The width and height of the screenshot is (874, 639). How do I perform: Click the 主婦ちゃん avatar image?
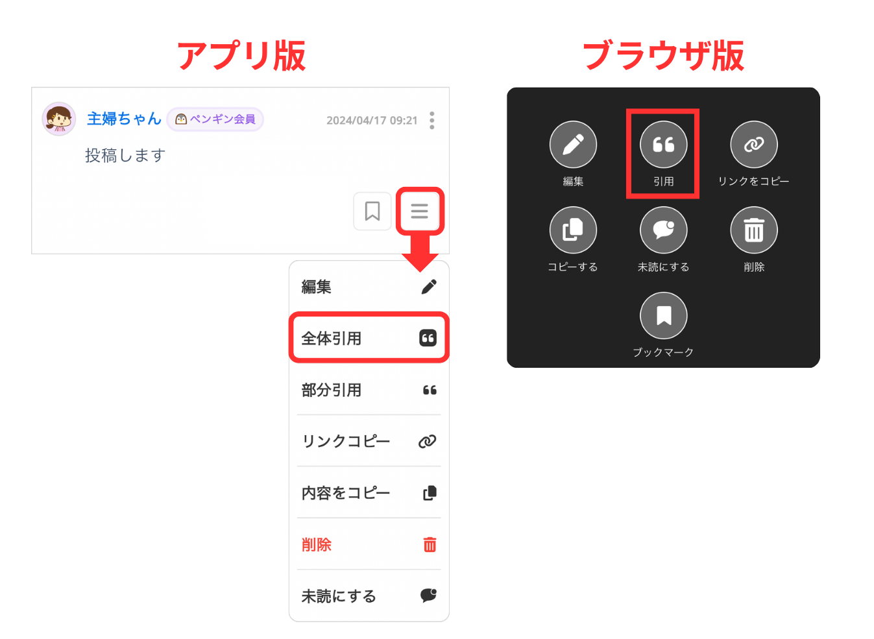point(59,119)
